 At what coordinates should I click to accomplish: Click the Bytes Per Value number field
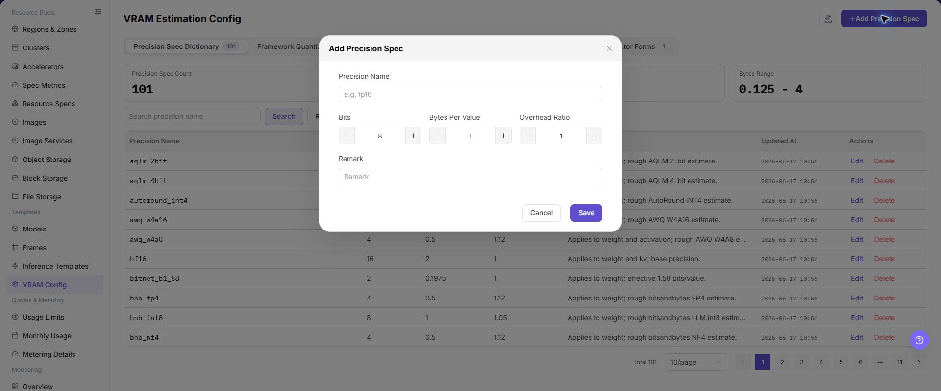470,136
